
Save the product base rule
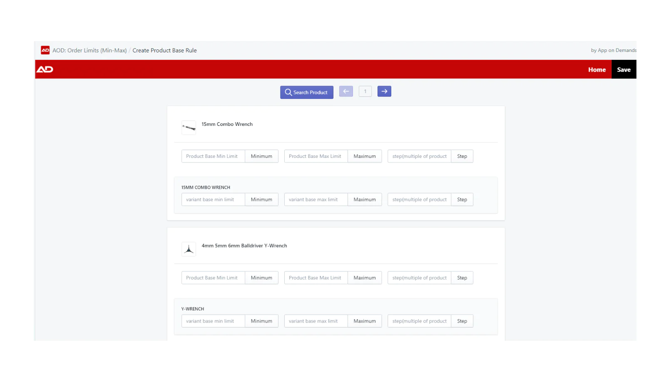[623, 70]
